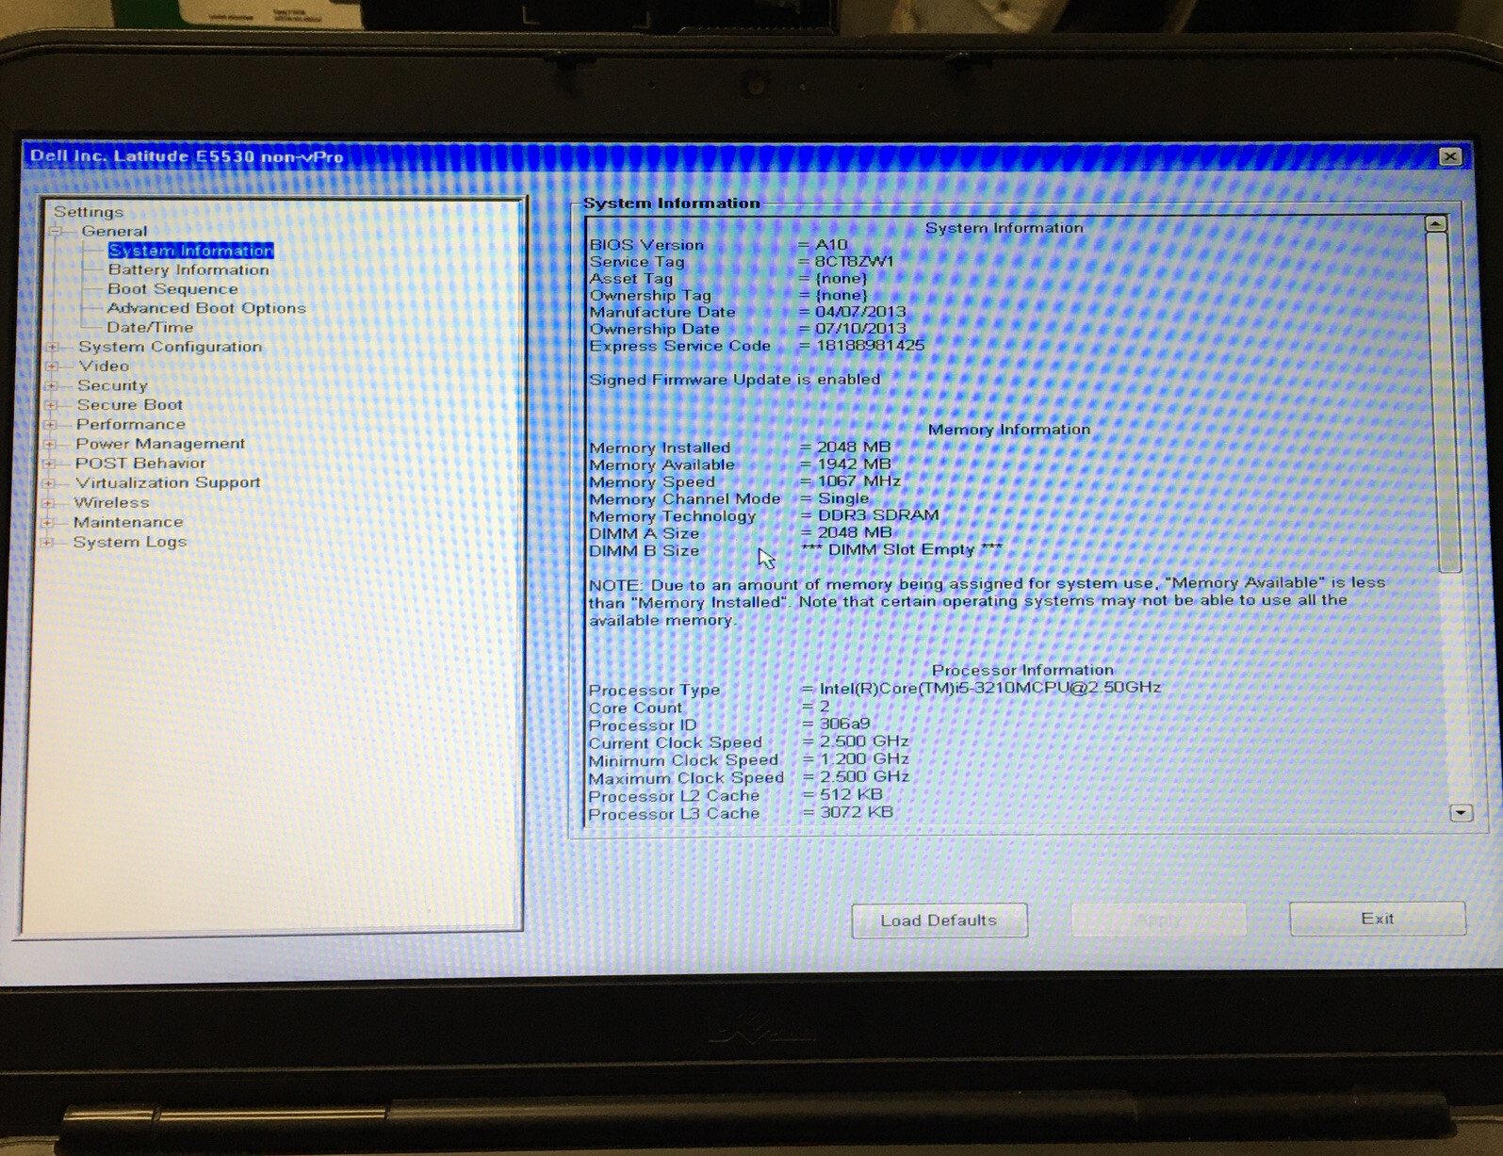Click Memory Available value 1942 MB
This screenshot has height=1156, width=1503.
click(x=854, y=464)
